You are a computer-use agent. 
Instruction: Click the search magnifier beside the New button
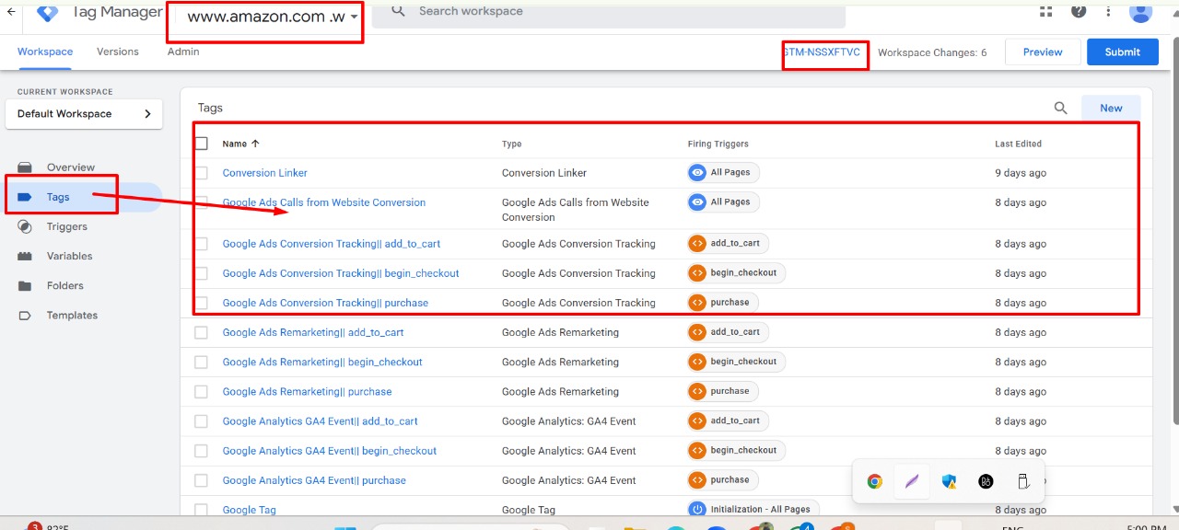pyautogui.click(x=1060, y=109)
